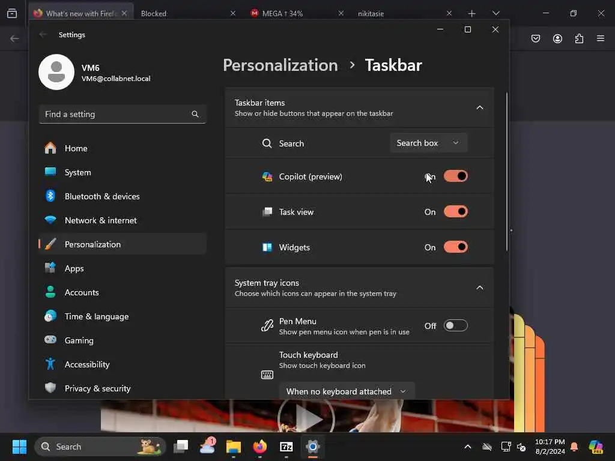
Task: Close the What's new with Firefox tab
Action: (x=124, y=13)
